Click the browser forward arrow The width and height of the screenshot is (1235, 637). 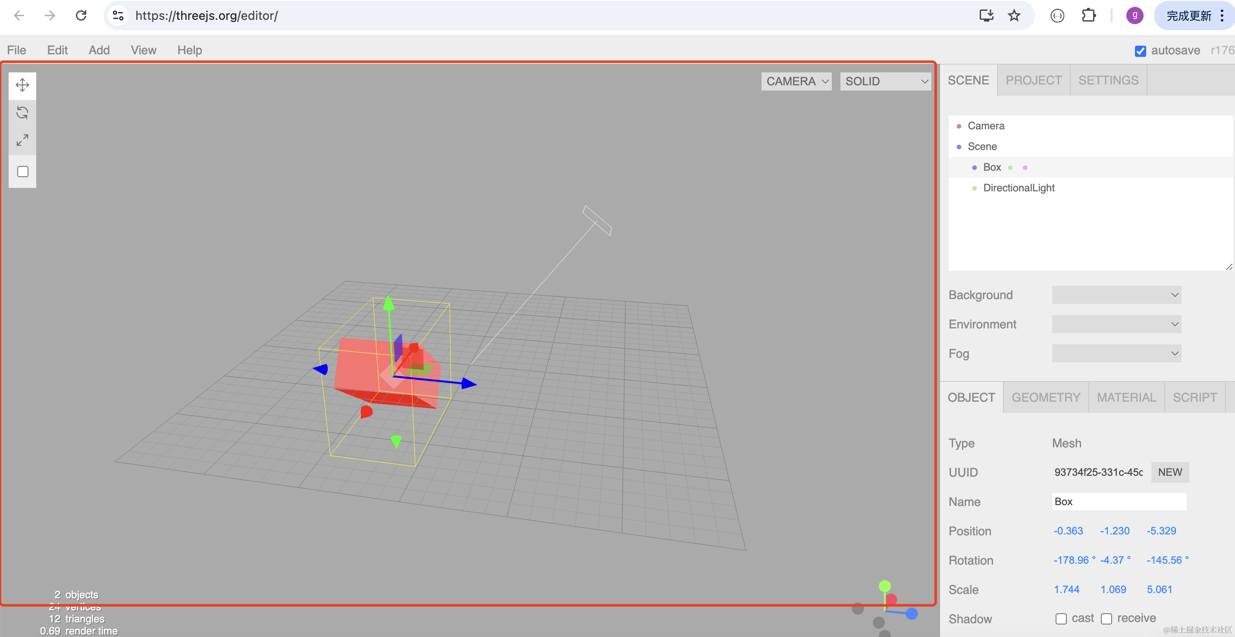(50, 16)
